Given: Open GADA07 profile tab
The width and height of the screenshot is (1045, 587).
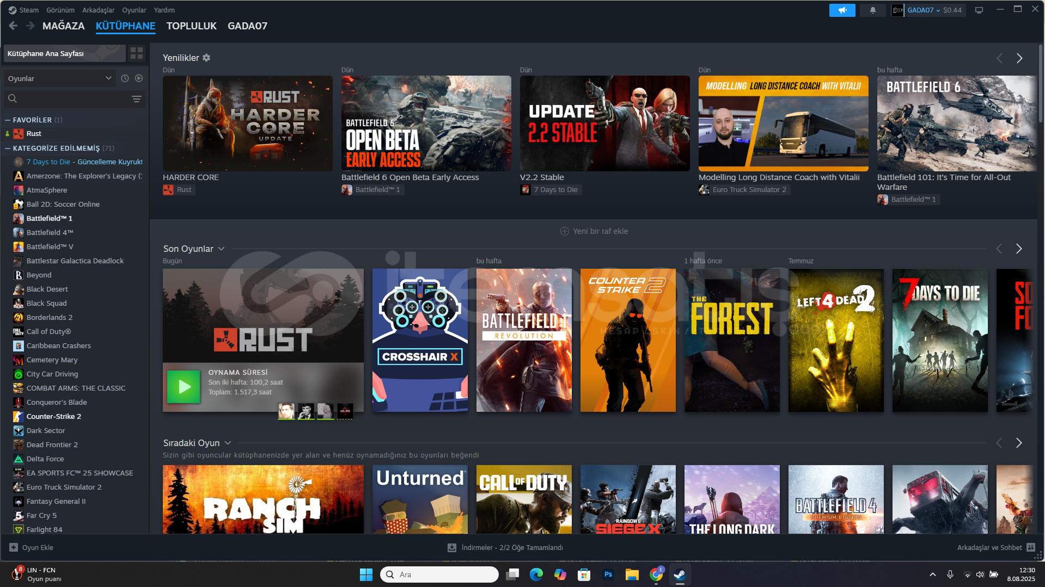Looking at the screenshot, I should [247, 26].
